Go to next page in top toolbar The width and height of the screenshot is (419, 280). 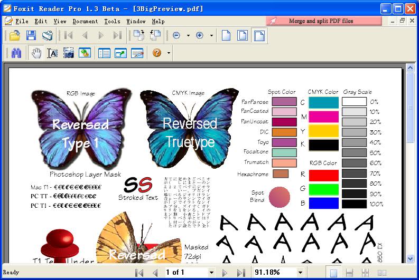[x=101, y=35]
